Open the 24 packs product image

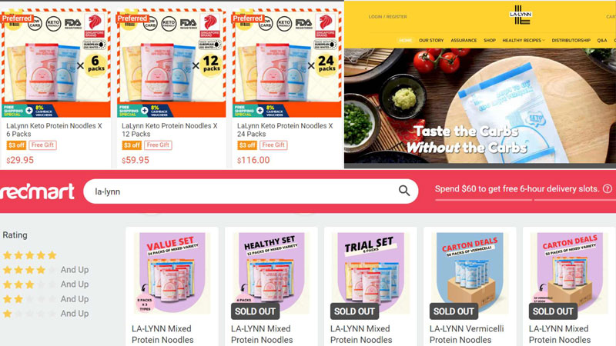coord(286,64)
